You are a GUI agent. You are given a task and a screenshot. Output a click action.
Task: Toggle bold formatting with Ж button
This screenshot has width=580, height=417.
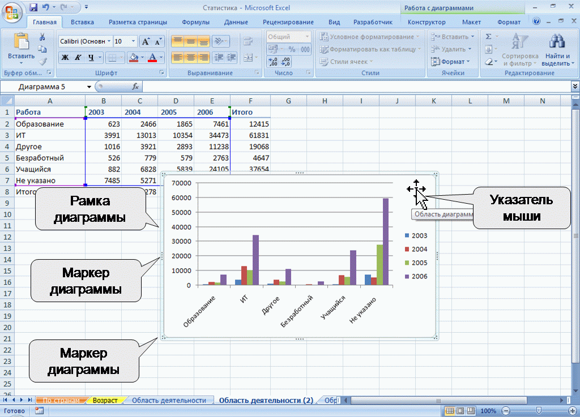(65, 57)
